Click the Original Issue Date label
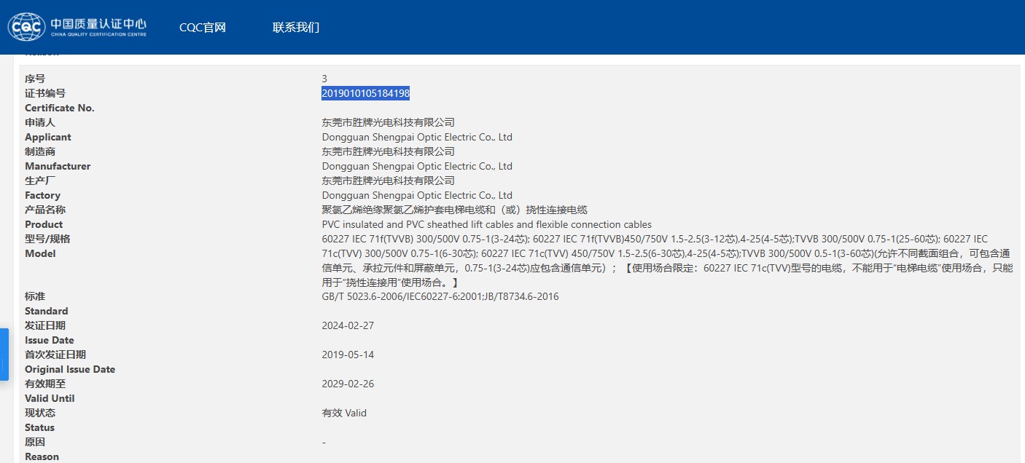 (70, 369)
